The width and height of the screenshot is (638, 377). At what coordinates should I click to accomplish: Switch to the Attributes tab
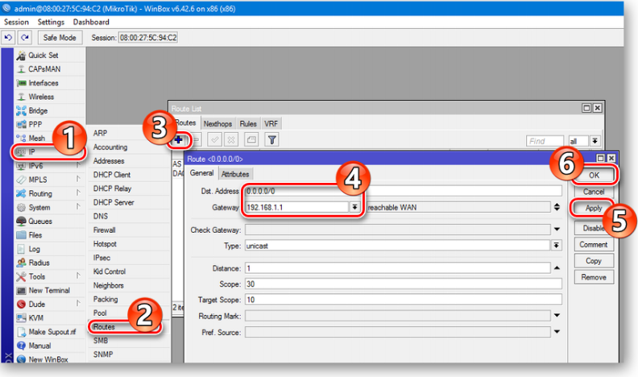tap(235, 174)
